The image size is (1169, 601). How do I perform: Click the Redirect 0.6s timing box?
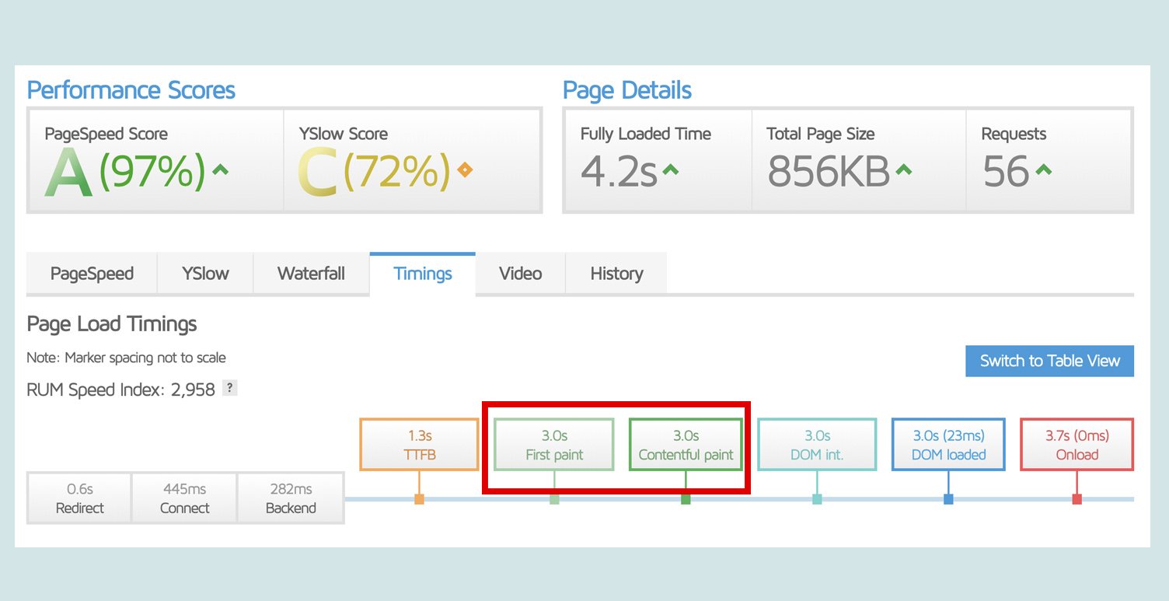pos(79,498)
